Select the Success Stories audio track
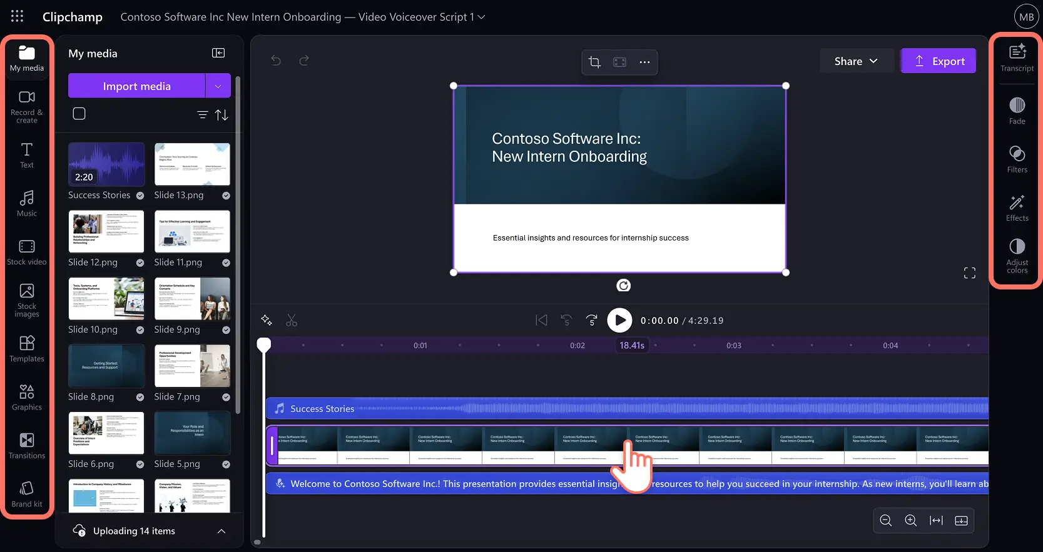Image resolution: width=1043 pixels, height=552 pixels. [x=627, y=408]
